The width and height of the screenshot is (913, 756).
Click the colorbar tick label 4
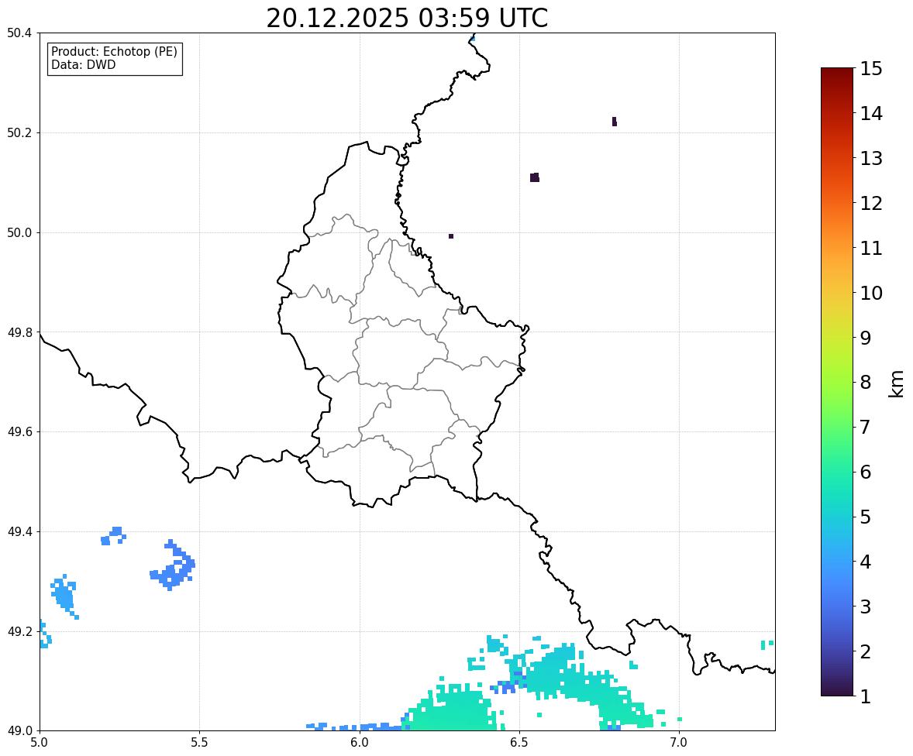pyautogui.click(x=866, y=562)
